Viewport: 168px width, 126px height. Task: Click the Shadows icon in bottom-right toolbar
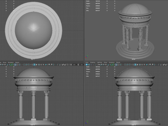tap(147, 65)
